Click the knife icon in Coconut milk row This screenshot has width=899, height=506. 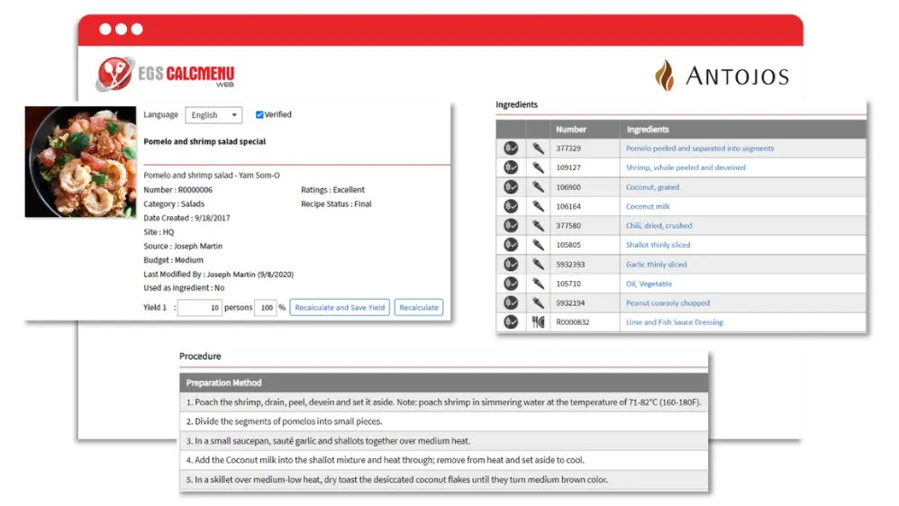(538, 206)
